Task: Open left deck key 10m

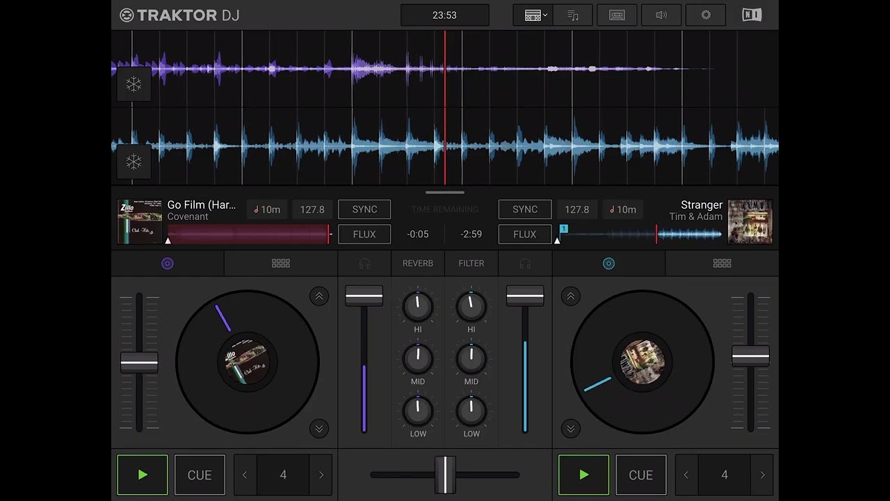Action: [x=267, y=209]
